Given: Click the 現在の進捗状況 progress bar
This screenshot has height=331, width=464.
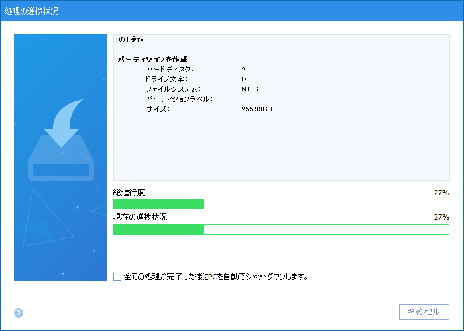Looking at the screenshot, I should click(281, 230).
